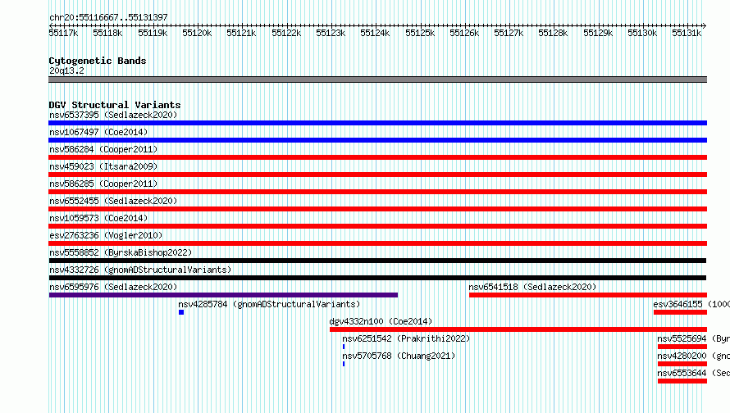
Task: Click the DGV Structural Variants track title
Action: (115, 105)
